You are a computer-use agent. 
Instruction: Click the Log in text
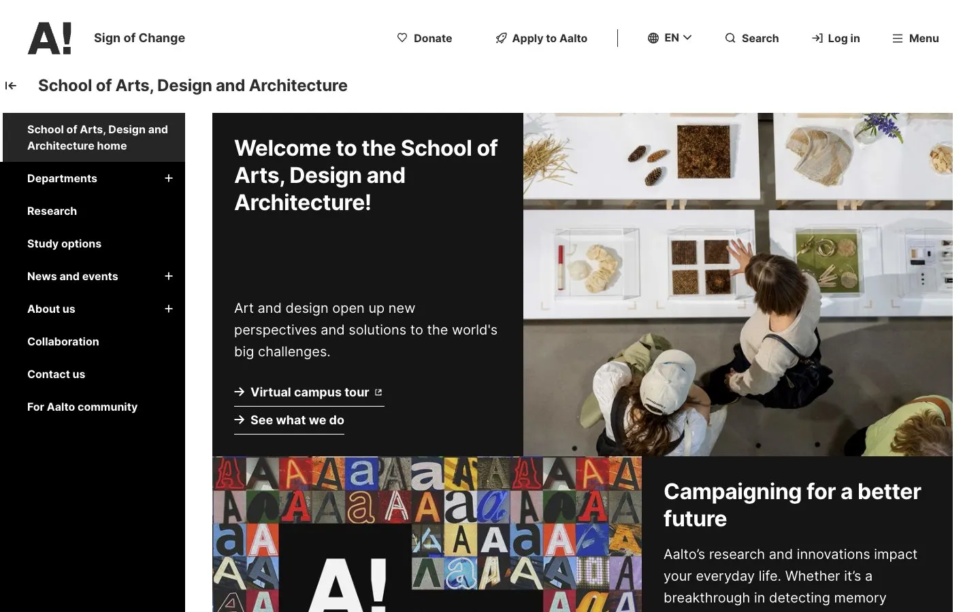(x=844, y=38)
